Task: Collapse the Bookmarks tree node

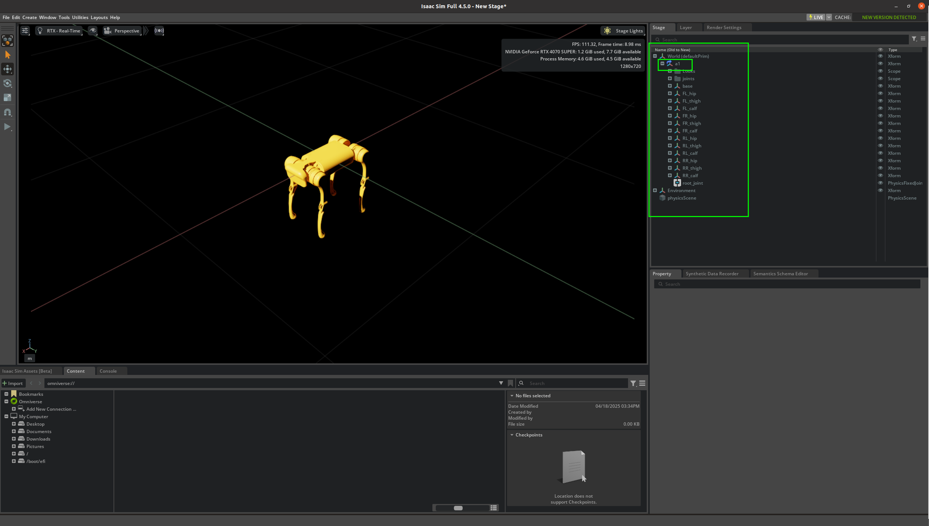Action: click(x=6, y=394)
